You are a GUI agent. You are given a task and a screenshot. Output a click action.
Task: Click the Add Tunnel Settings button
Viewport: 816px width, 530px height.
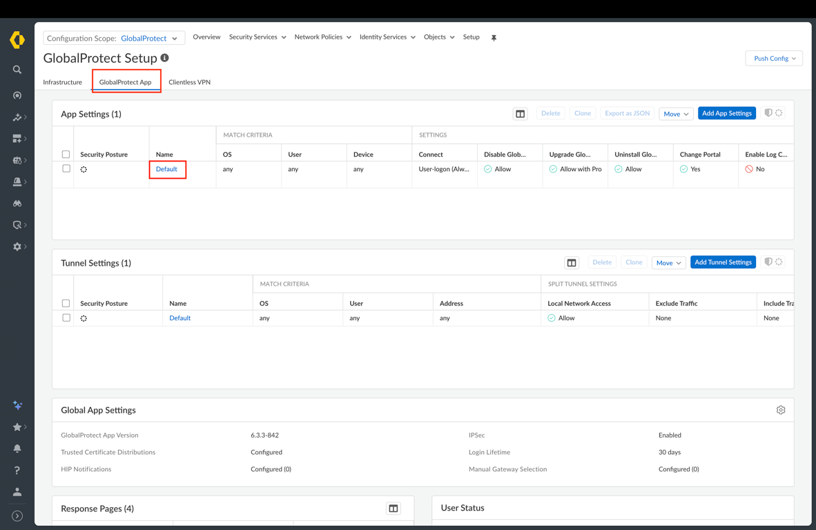(x=723, y=262)
